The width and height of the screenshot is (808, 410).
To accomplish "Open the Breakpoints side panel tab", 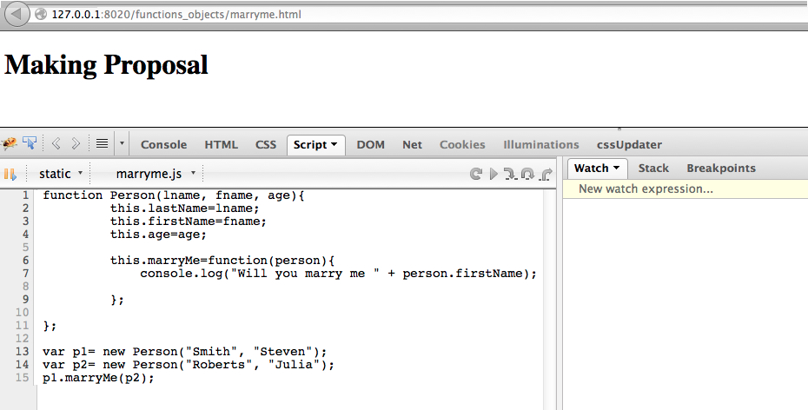I will click(x=721, y=169).
